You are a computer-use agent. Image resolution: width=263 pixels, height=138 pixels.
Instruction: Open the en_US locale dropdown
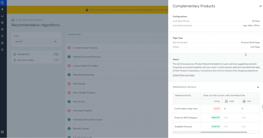pos(36,41)
